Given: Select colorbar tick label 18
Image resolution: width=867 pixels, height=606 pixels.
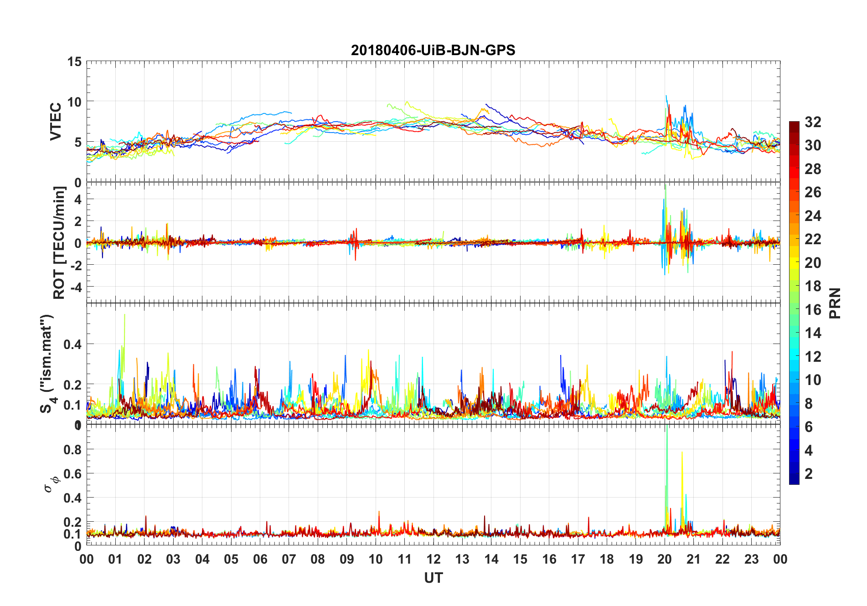Looking at the screenshot, I should click(x=813, y=286).
